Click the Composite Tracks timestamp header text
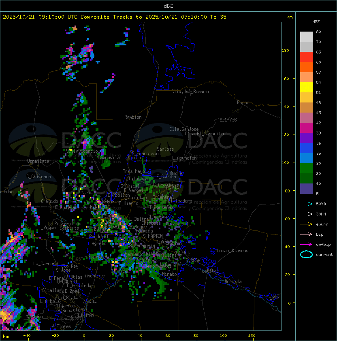 pos(115,17)
